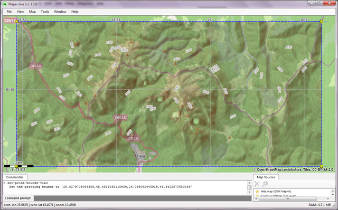Click the Map Sources list scroll up arrow
The height and width of the screenshot is (210, 338).
333,191
